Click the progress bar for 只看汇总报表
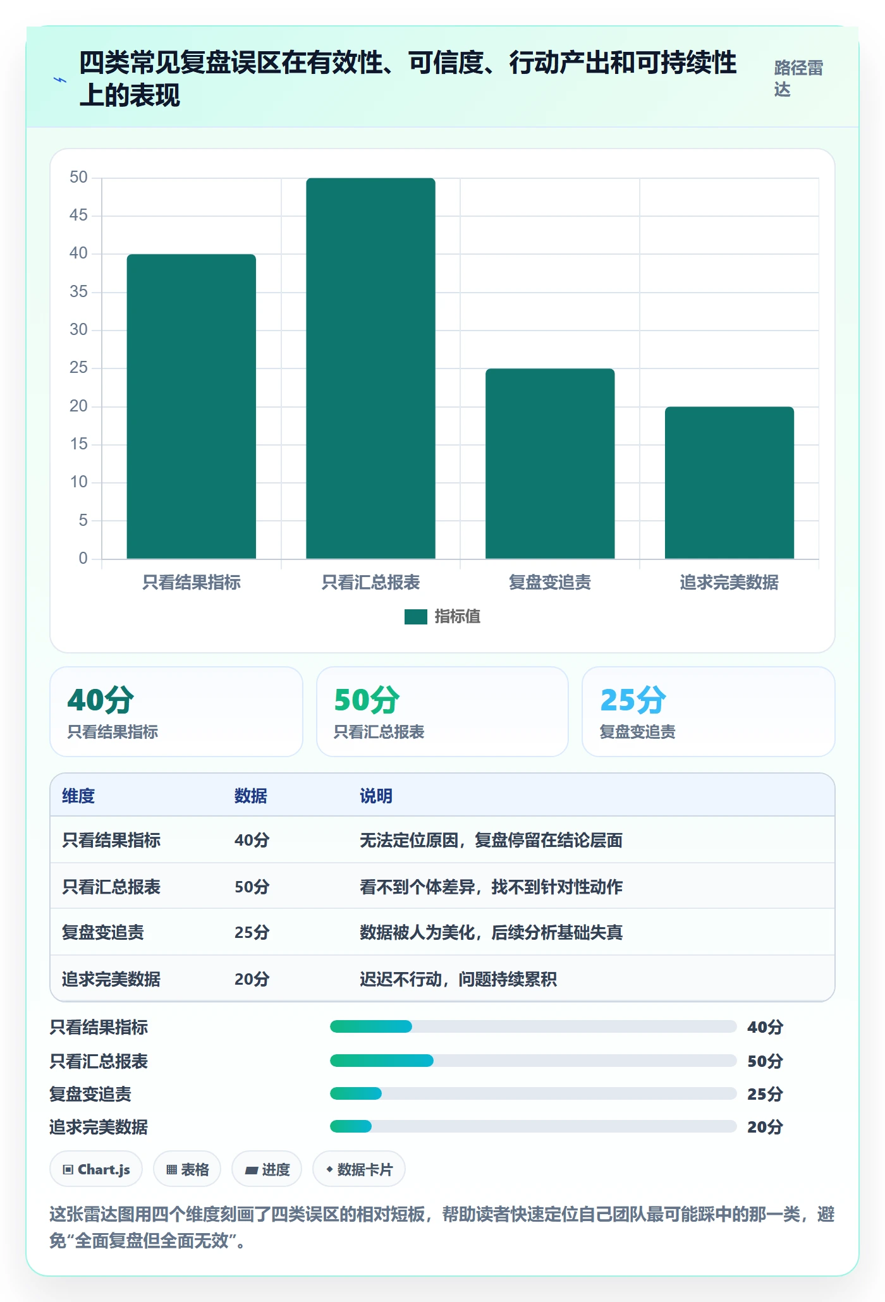 (x=534, y=1061)
